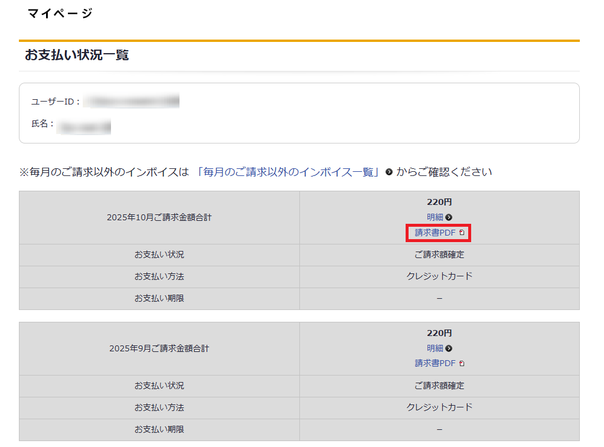Viewport: 604px width, 447px height.
Task: Click the arrow icon beside October's 明細
Action: (449, 217)
